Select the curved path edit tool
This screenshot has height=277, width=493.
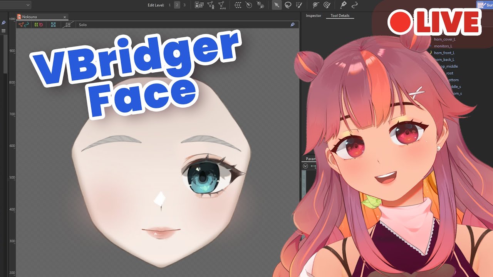(354, 5)
